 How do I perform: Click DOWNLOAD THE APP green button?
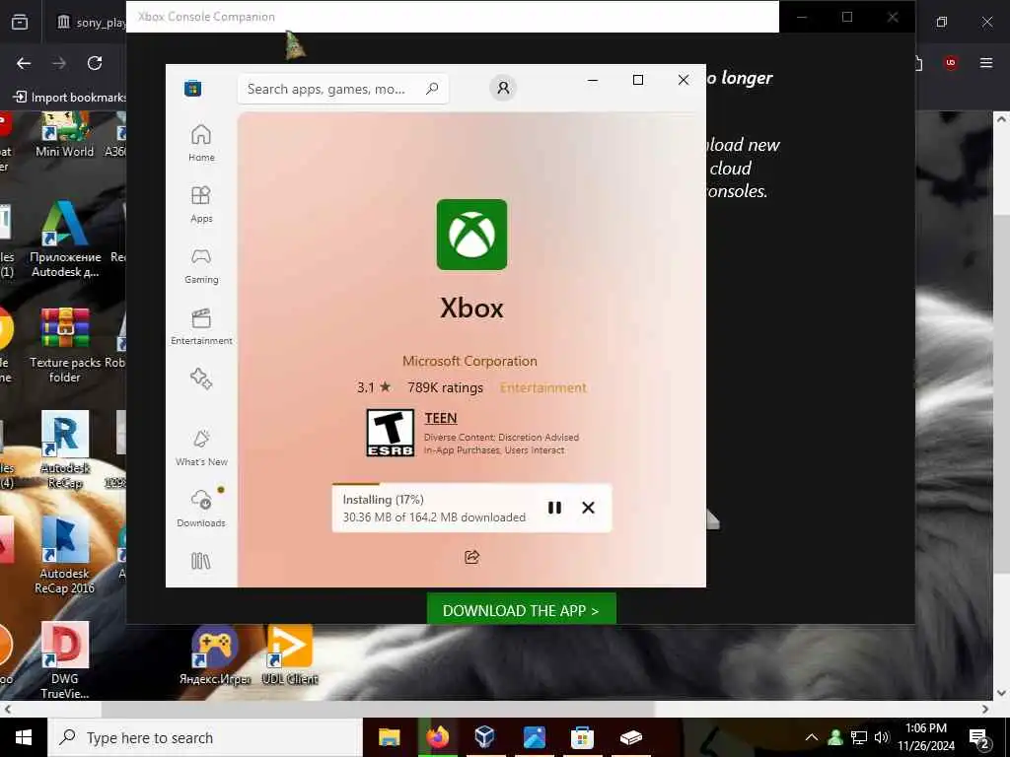(521, 609)
